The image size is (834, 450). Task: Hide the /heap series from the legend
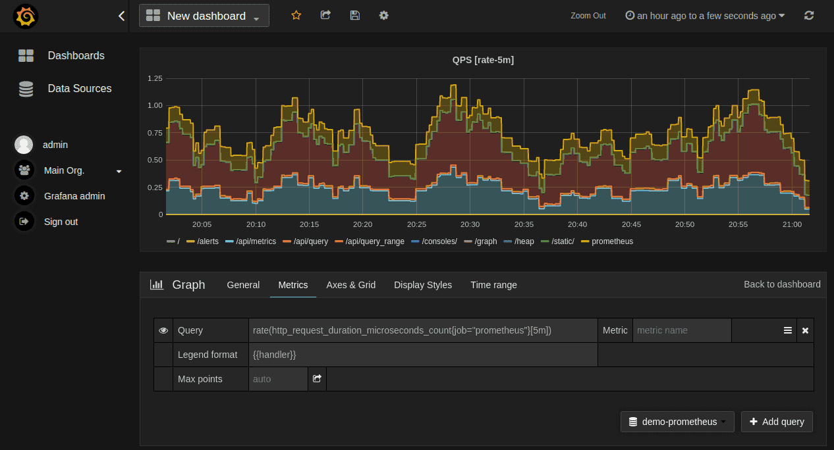pyautogui.click(x=524, y=241)
